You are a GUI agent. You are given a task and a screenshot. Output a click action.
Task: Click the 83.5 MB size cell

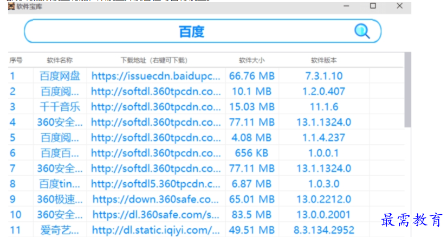point(252,215)
